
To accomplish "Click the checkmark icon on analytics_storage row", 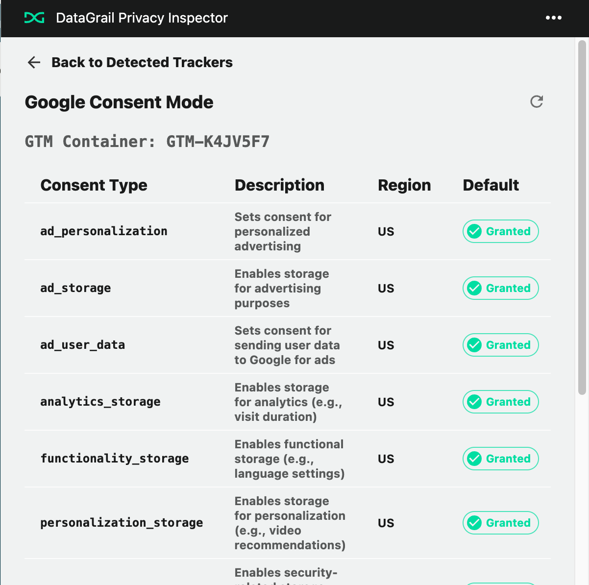I will click(474, 402).
